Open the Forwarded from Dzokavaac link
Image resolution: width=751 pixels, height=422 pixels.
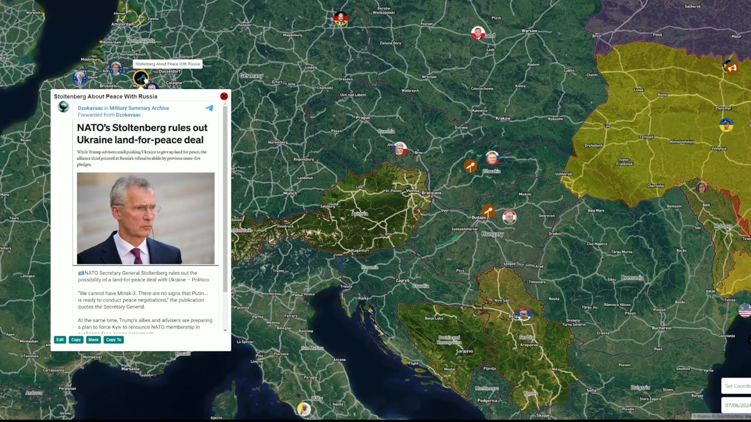(109, 115)
